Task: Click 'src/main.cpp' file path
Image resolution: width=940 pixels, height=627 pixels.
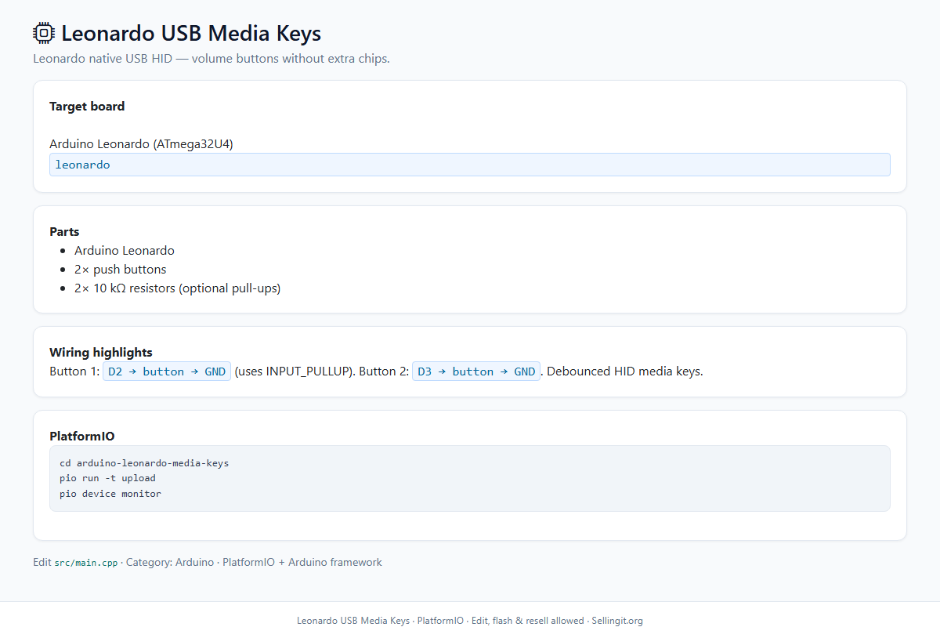Action: point(86,563)
